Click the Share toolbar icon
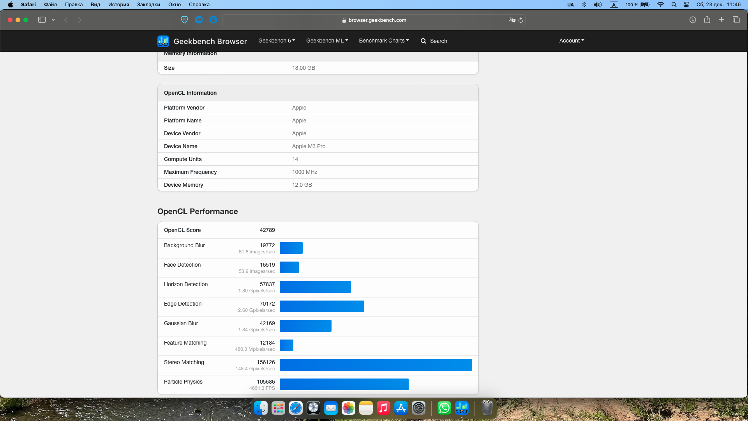748x421 pixels. 707,20
